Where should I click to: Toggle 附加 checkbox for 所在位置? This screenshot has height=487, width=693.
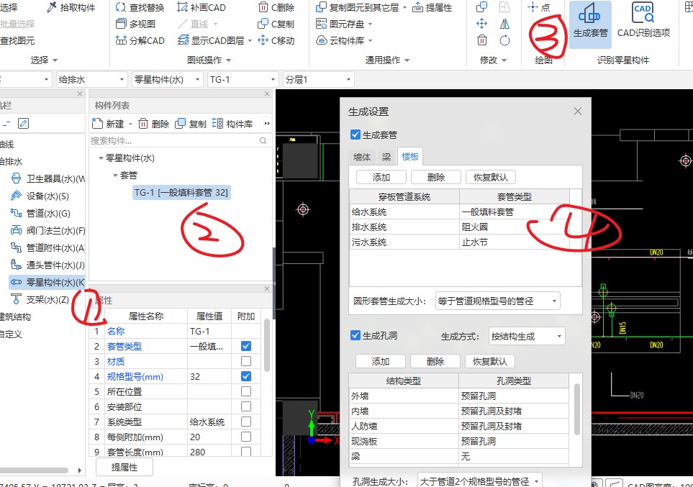245,391
